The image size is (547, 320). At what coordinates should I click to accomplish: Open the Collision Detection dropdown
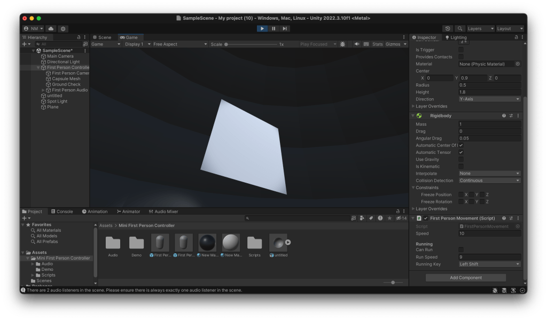coord(489,181)
